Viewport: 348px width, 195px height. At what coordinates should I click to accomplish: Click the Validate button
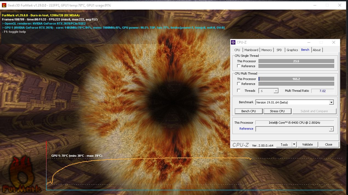[307, 144]
